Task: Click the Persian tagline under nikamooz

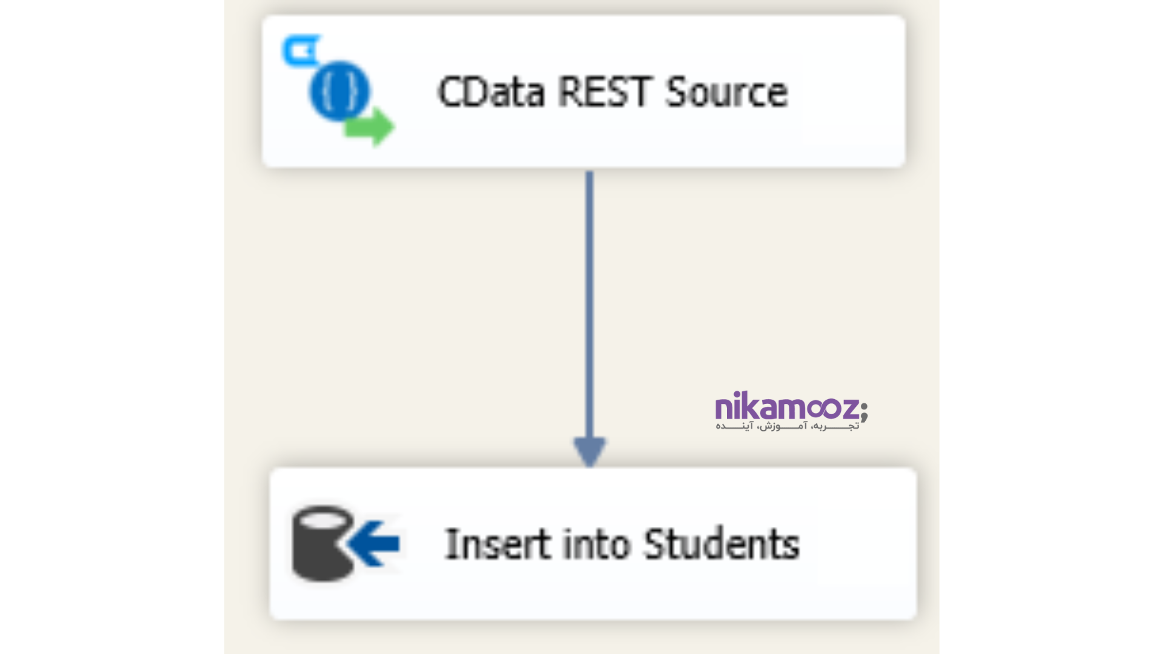Action: (x=786, y=426)
